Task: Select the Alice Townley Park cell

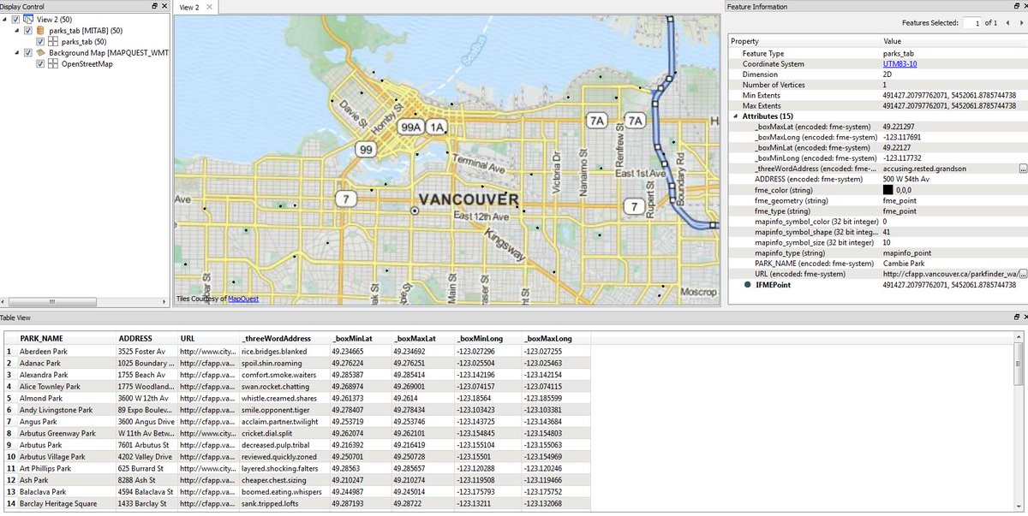Action: pyautogui.click(x=67, y=387)
